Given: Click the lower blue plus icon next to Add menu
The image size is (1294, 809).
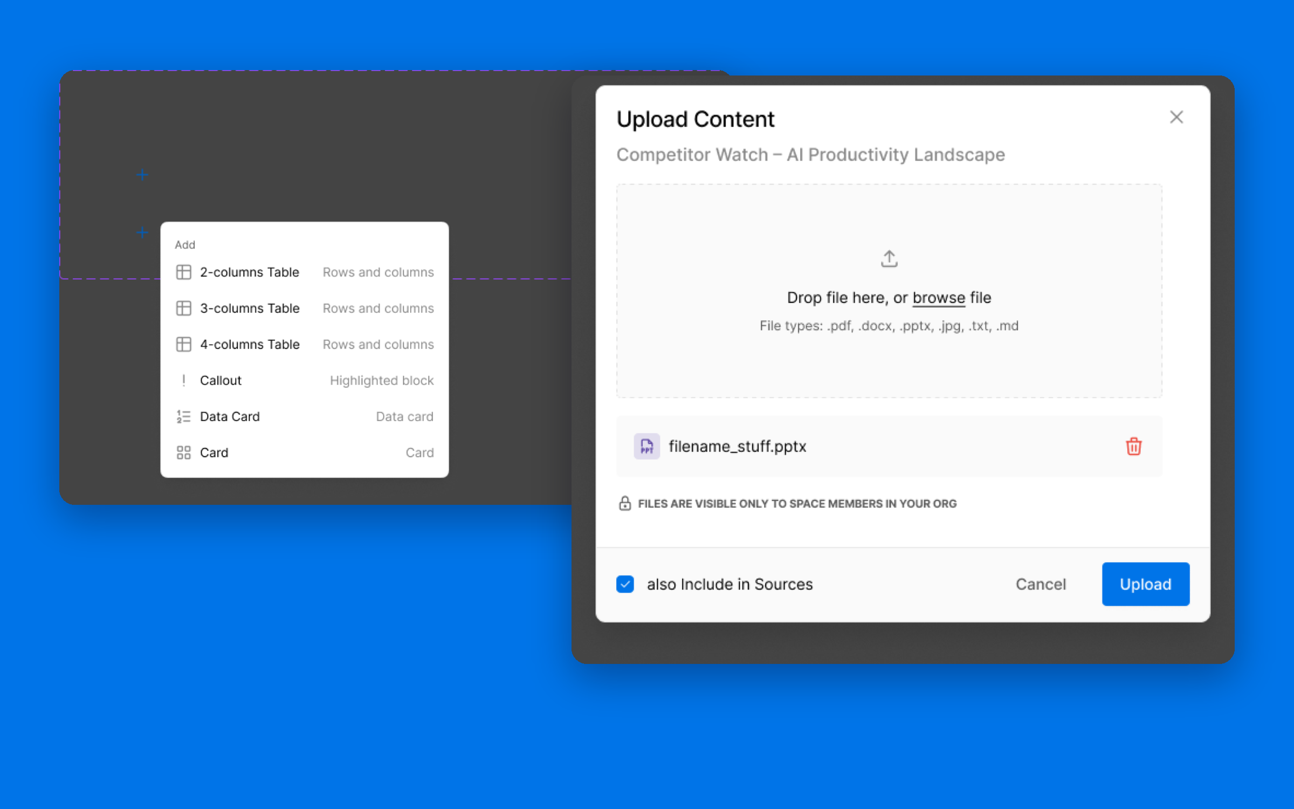Looking at the screenshot, I should (x=142, y=232).
